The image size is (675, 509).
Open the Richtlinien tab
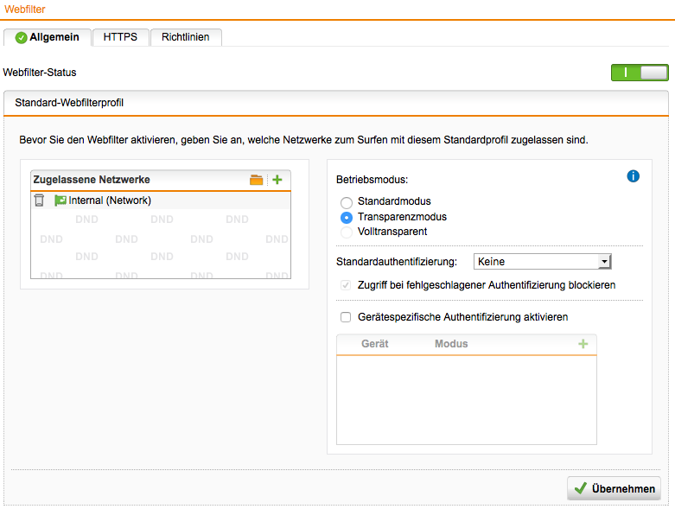point(186,37)
